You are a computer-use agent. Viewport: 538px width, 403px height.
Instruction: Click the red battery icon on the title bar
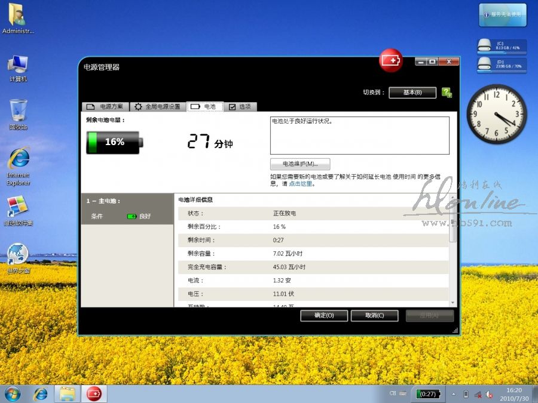pyautogui.click(x=391, y=60)
